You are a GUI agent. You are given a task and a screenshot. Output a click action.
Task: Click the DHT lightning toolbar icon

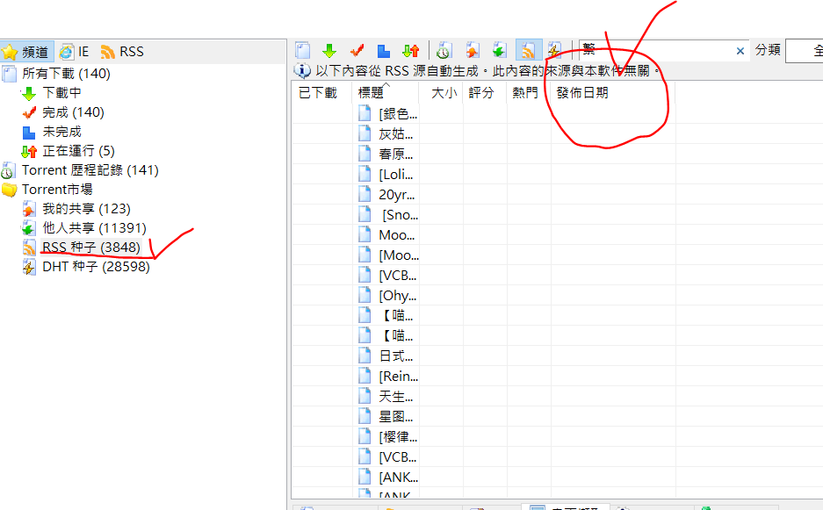pyautogui.click(x=554, y=51)
